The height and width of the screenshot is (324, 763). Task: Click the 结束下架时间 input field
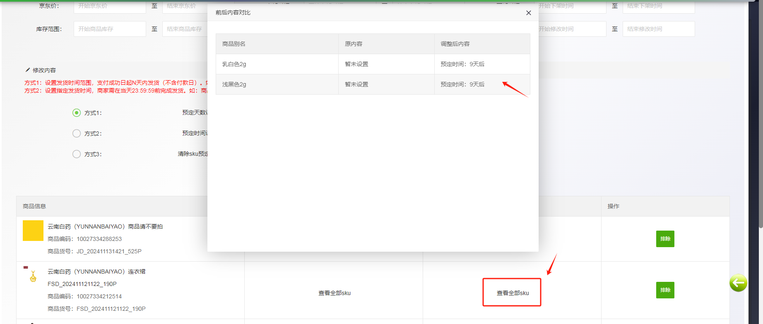(x=658, y=6)
